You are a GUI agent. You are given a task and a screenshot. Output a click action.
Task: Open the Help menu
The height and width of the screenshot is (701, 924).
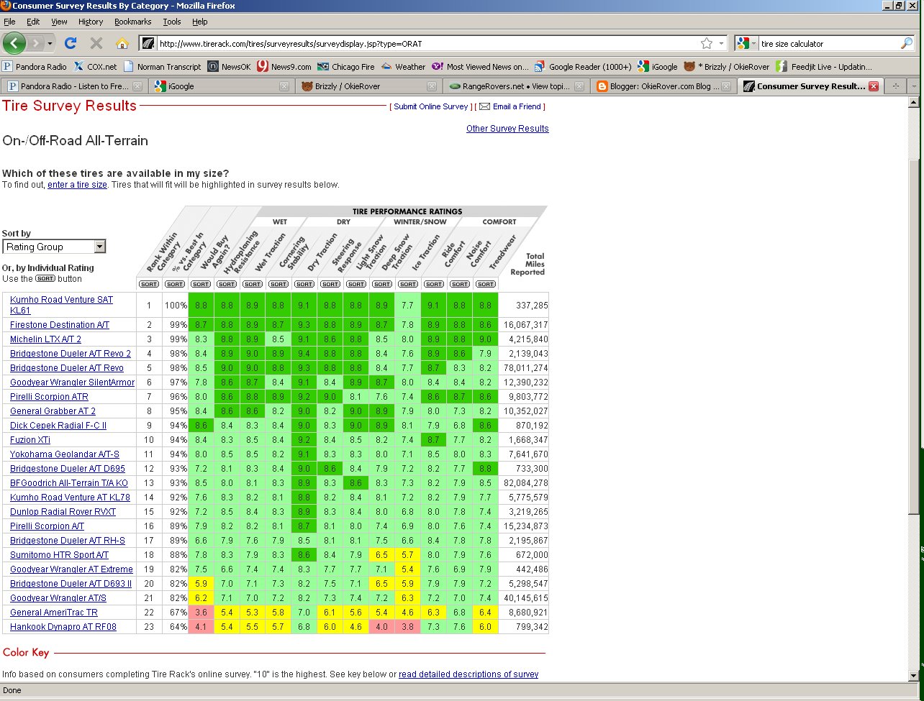[200, 22]
